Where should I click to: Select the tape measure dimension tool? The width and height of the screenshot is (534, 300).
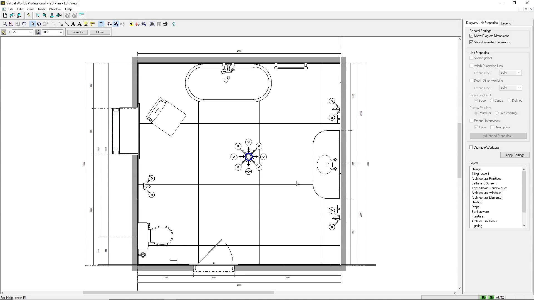(x=92, y=24)
